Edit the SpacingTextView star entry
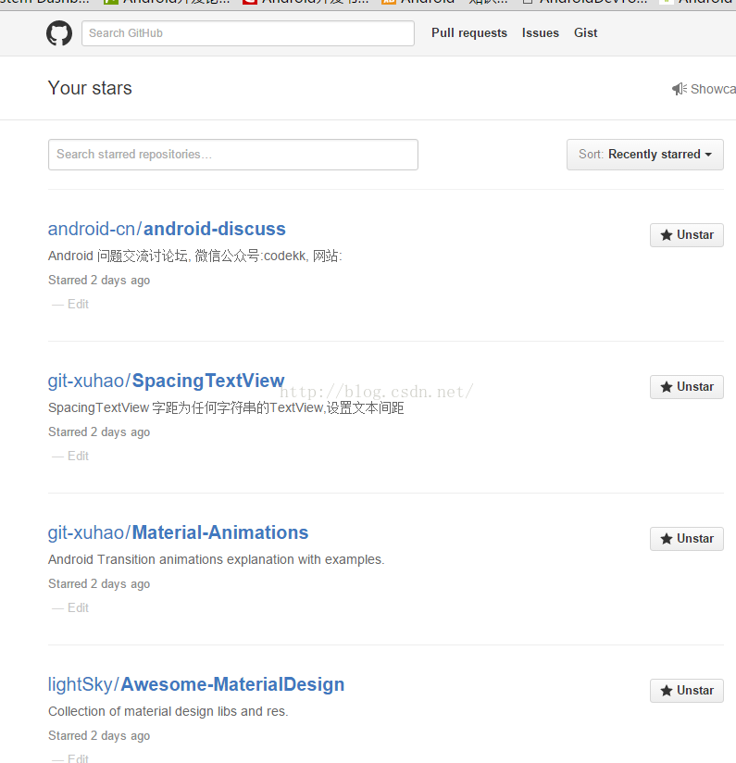 [78, 456]
